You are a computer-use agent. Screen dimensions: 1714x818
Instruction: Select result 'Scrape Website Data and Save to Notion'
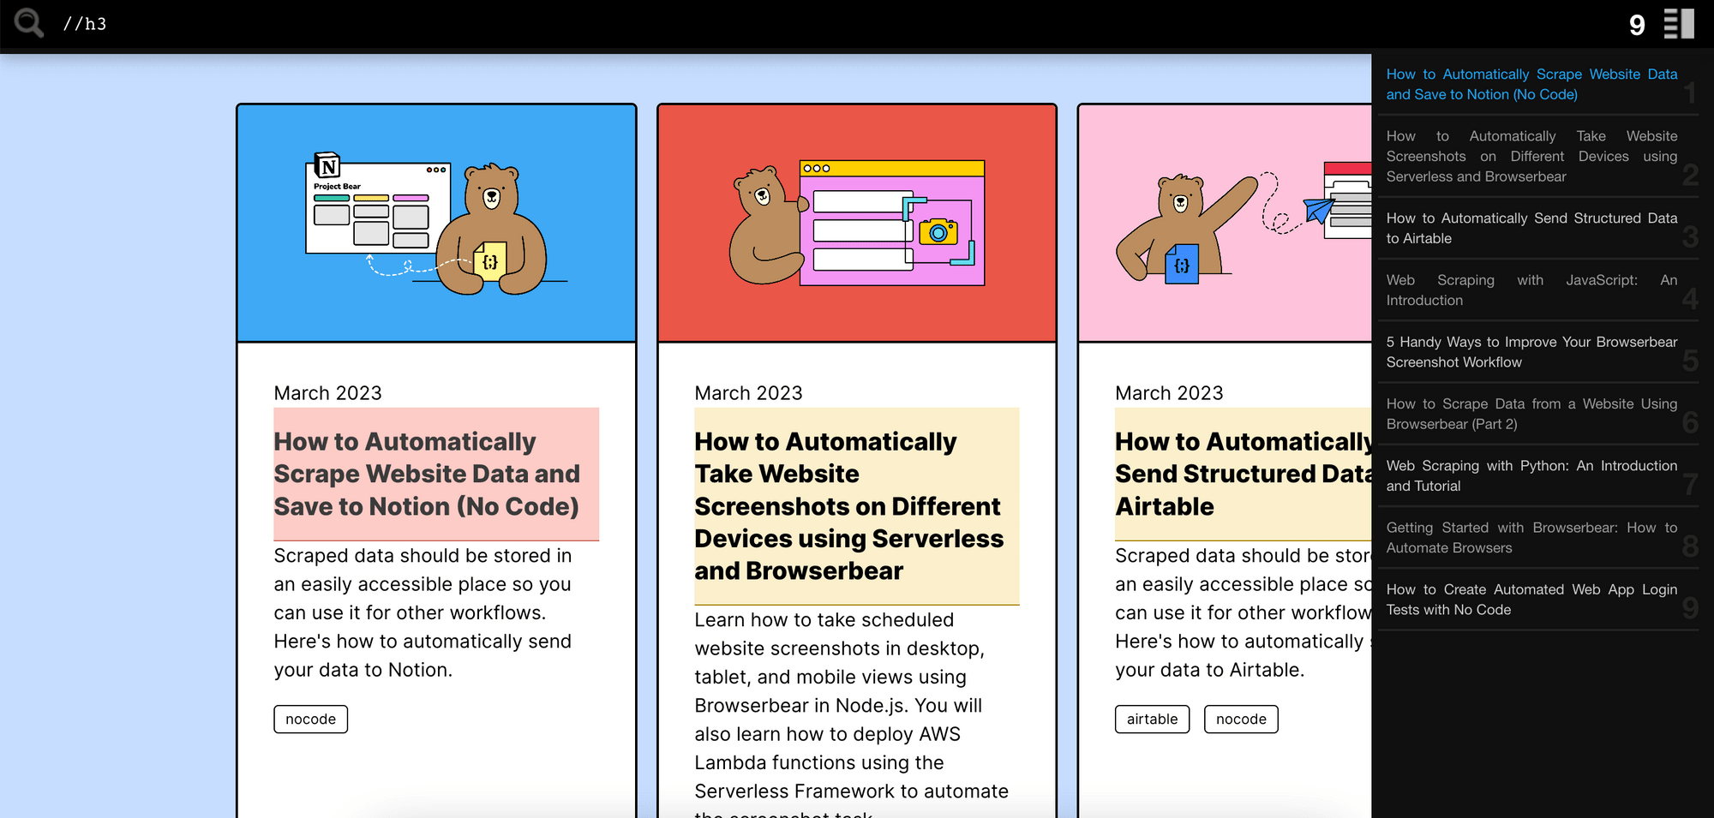1531,84
